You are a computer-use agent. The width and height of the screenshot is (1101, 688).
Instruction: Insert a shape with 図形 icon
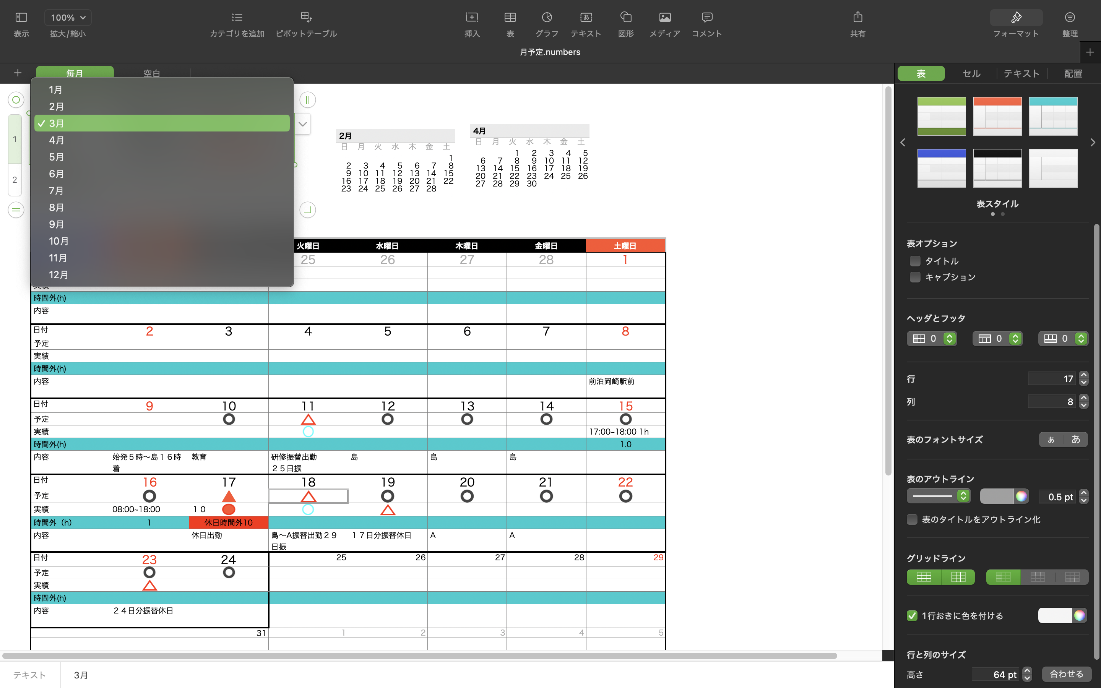click(625, 18)
